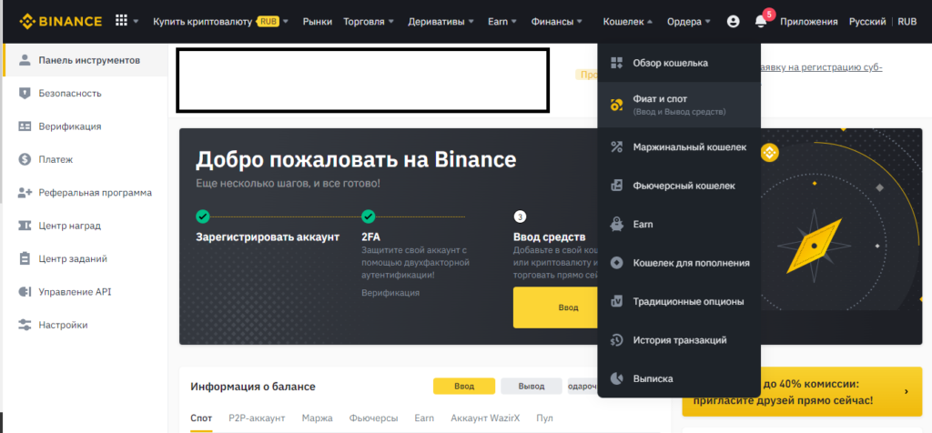Click the Фиат и спот wallet icon
Screen dimensions: 932x433
616,106
